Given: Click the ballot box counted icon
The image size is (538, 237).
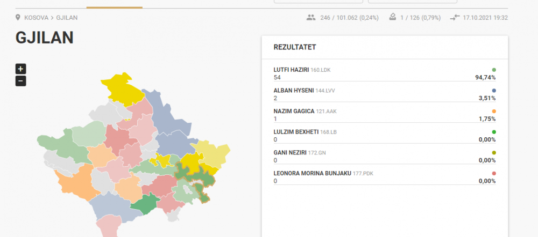Looking at the screenshot, I should (x=393, y=18).
